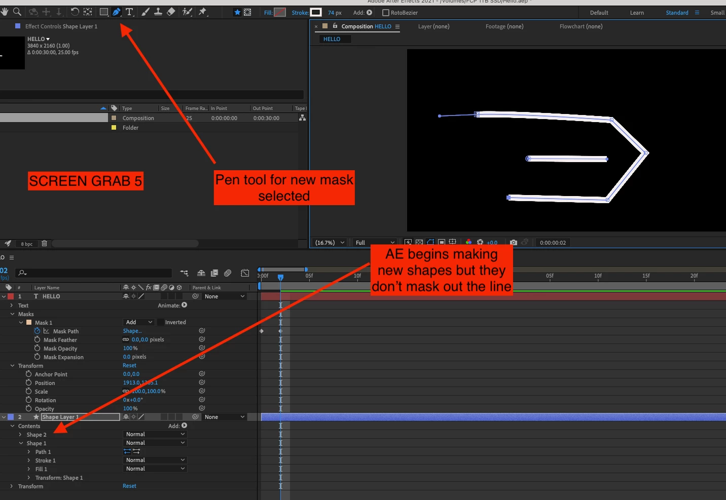Click the Motion Blur enable icon in timeline header
Viewport: 726px width, 500px height.
[228, 273]
